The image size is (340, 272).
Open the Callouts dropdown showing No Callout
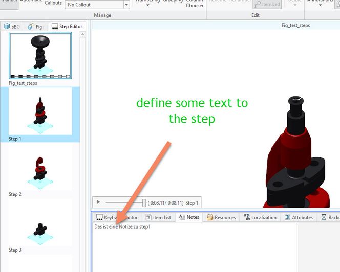tap(98, 5)
